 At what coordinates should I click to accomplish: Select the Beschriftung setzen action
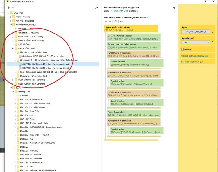click(x=134, y=114)
